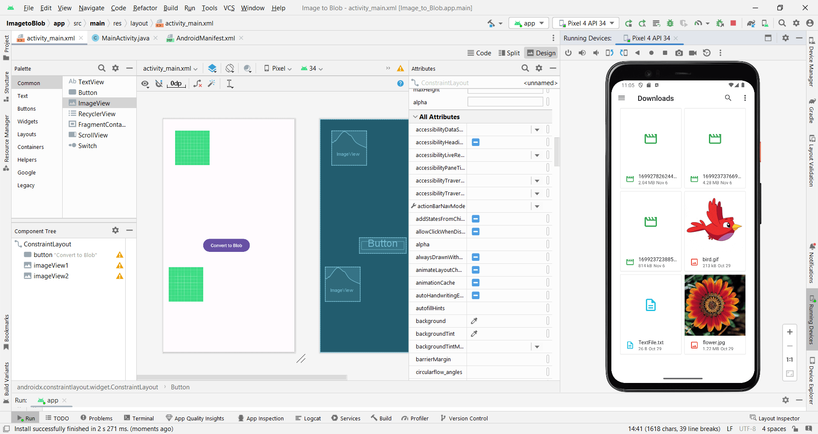Search the Palette with magnifier icon
Image resolution: width=818 pixels, height=434 pixels.
pos(101,68)
